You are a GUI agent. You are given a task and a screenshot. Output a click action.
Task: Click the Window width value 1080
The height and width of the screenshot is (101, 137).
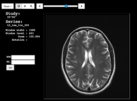(x=32, y=30)
